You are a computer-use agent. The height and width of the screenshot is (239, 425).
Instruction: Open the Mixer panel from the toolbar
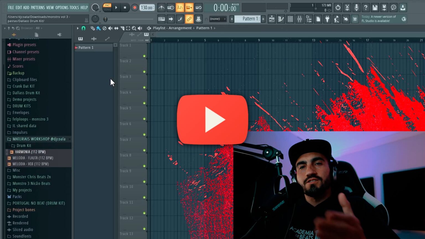pyautogui.click(x=299, y=19)
